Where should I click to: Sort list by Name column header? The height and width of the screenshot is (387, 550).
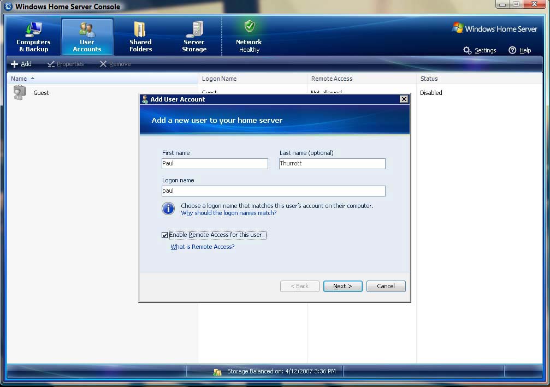point(19,79)
